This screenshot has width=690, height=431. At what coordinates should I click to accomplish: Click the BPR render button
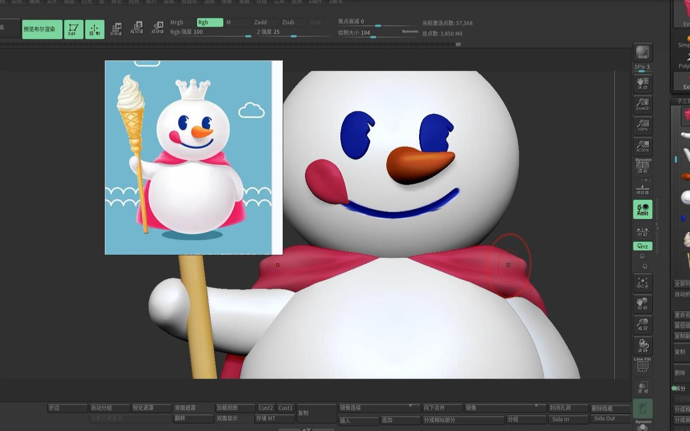pos(642,52)
